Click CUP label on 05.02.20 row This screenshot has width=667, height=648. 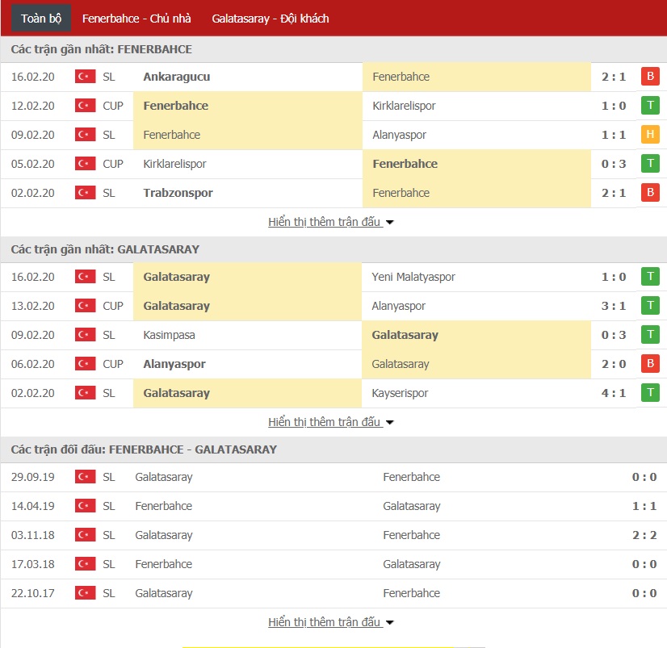[113, 164]
